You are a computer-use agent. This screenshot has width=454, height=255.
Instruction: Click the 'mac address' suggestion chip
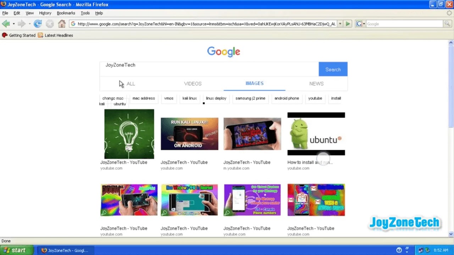pos(144,98)
